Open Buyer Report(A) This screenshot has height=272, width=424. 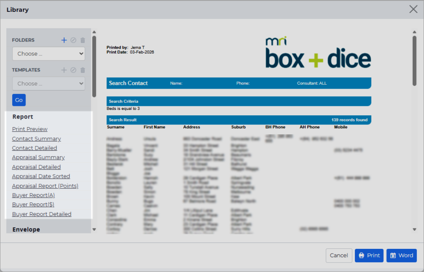pos(33,195)
